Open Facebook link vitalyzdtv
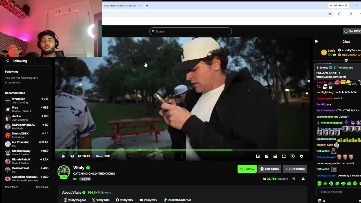Screen dimensions: 361x203 coord(124,200)
